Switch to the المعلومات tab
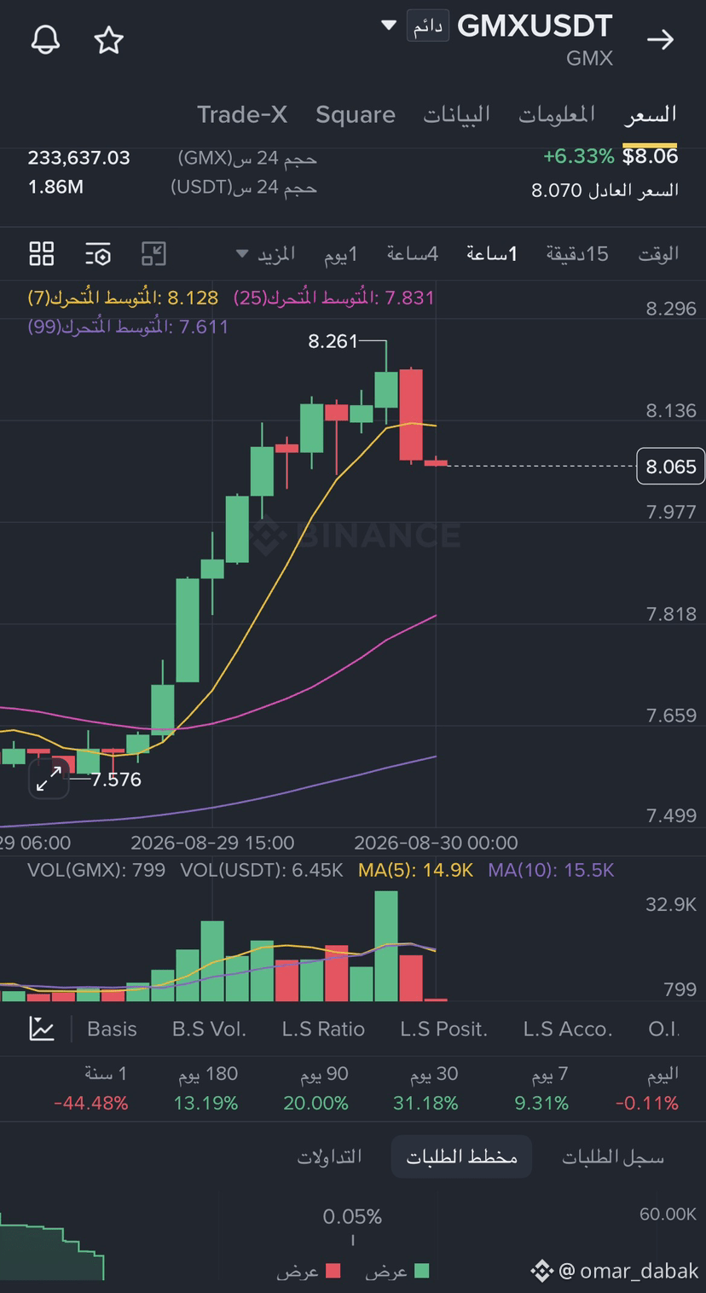This screenshot has height=1293, width=706. (x=558, y=114)
